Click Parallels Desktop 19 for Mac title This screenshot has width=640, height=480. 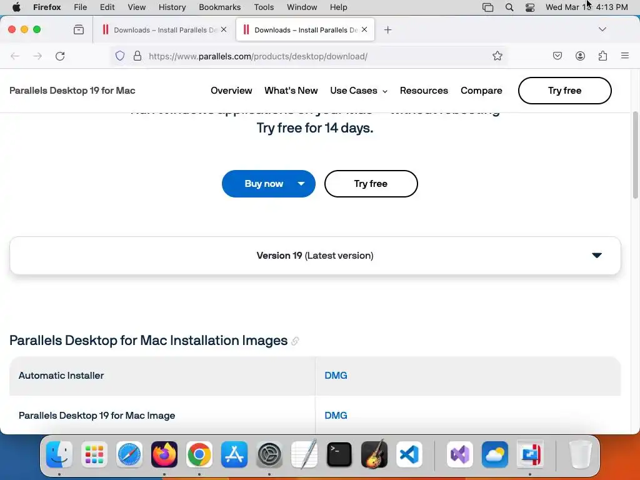tap(72, 91)
